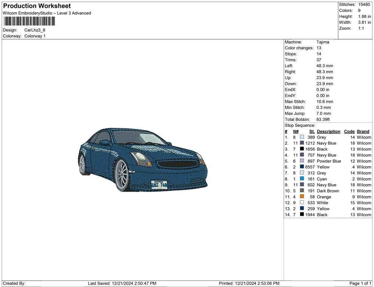Viewport: 374px width, 287px height.
Task: Select the Cyan swatch in row 8
Action: (x=302, y=179)
